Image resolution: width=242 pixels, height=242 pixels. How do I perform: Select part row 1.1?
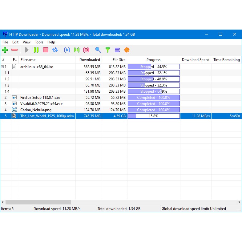coord(121,73)
